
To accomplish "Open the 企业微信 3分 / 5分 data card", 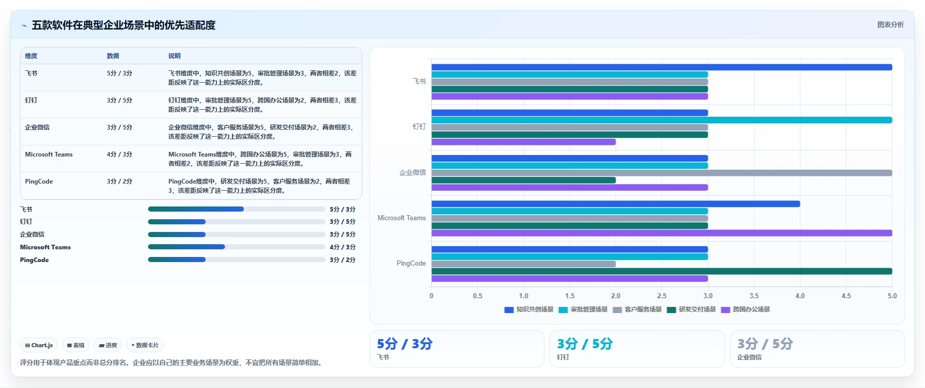I will [x=817, y=349].
